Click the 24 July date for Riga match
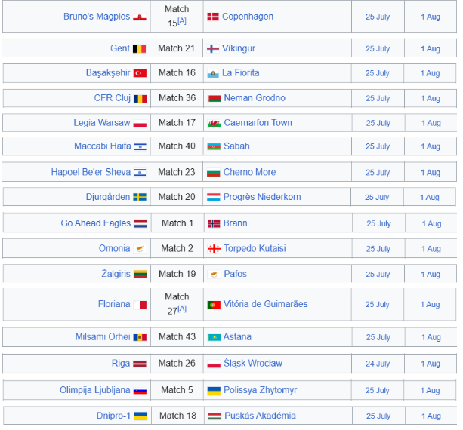This screenshot has width=463, height=430. click(378, 364)
